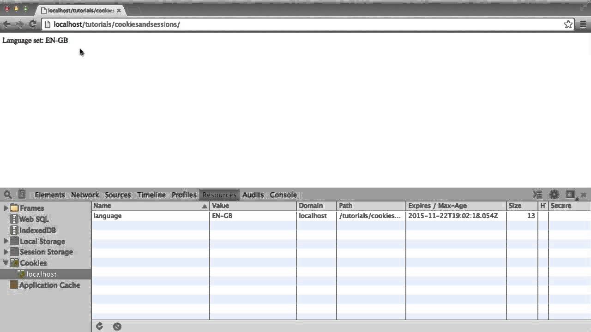This screenshot has height=332, width=591.
Task: Click the Session Storage table icon
Action: (14, 252)
